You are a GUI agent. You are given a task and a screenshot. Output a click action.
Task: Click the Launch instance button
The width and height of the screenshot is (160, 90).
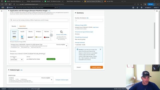(96, 67)
